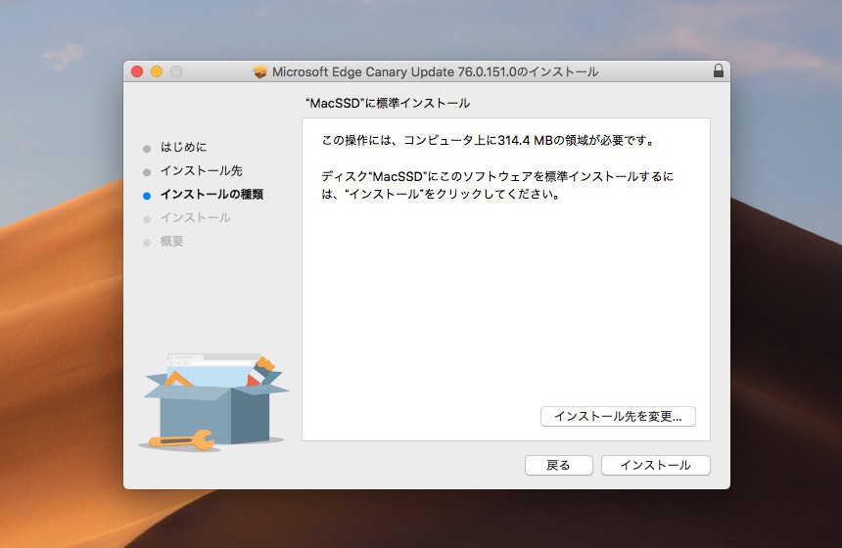Select the はじめに step in sidebar
Screen dimensions: 842x548
coord(183,147)
